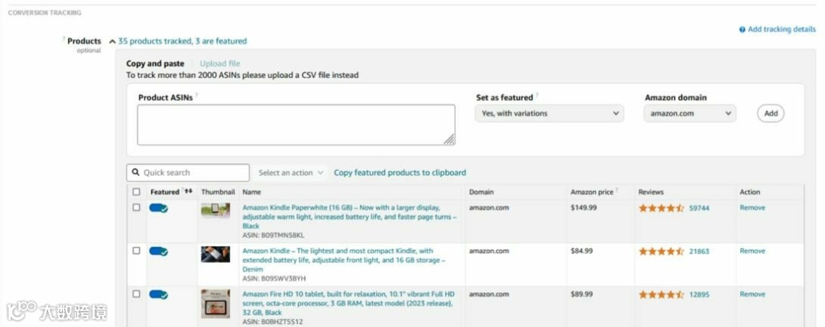Click Copy featured products to clipboard link
Viewport: 825px width, 327px height.
400,173
